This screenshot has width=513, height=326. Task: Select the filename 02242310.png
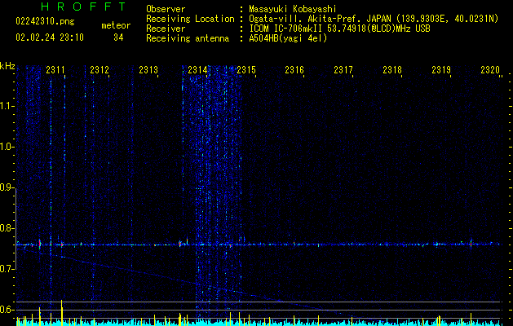tap(45, 22)
